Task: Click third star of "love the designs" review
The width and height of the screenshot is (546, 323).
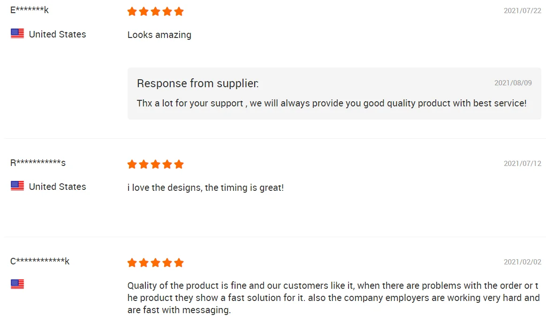Action: click(x=155, y=164)
